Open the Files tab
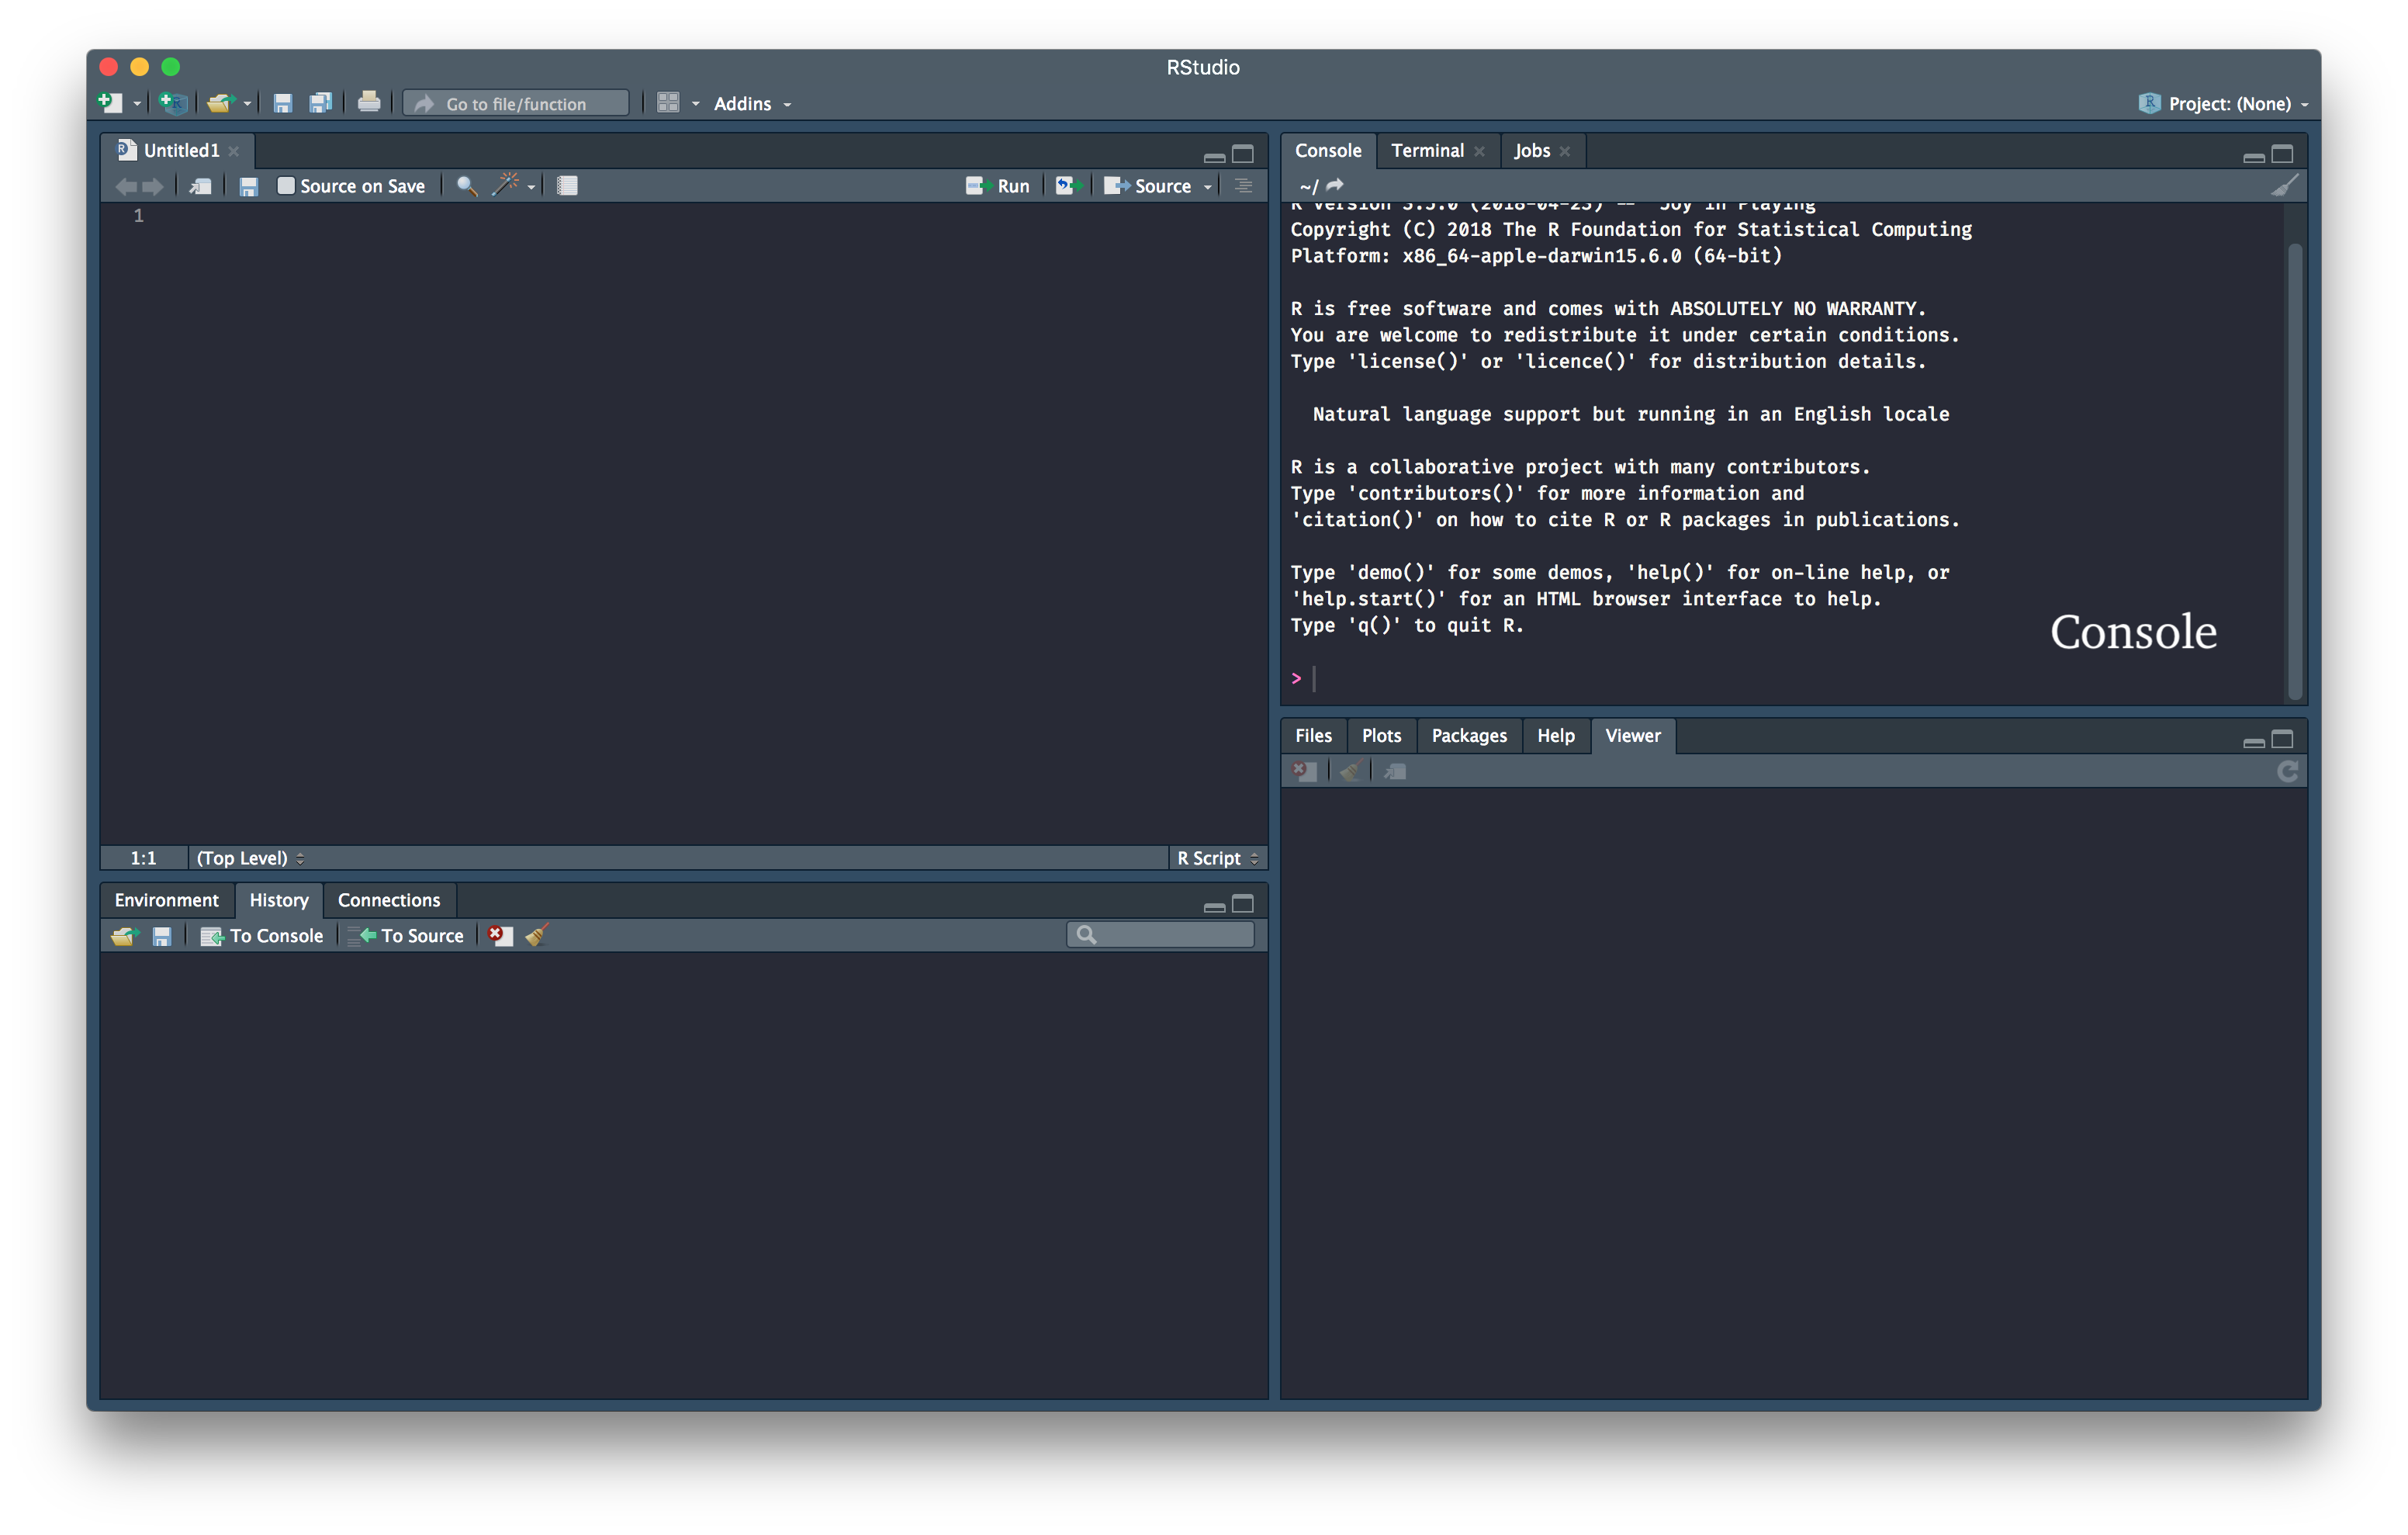 pyautogui.click(x=1313, y=736)
